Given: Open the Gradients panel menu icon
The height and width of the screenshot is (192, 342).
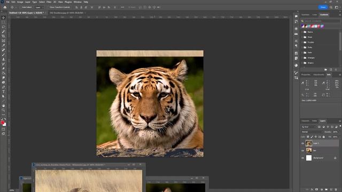Looking at the screenshot, I should pos(340,15).
